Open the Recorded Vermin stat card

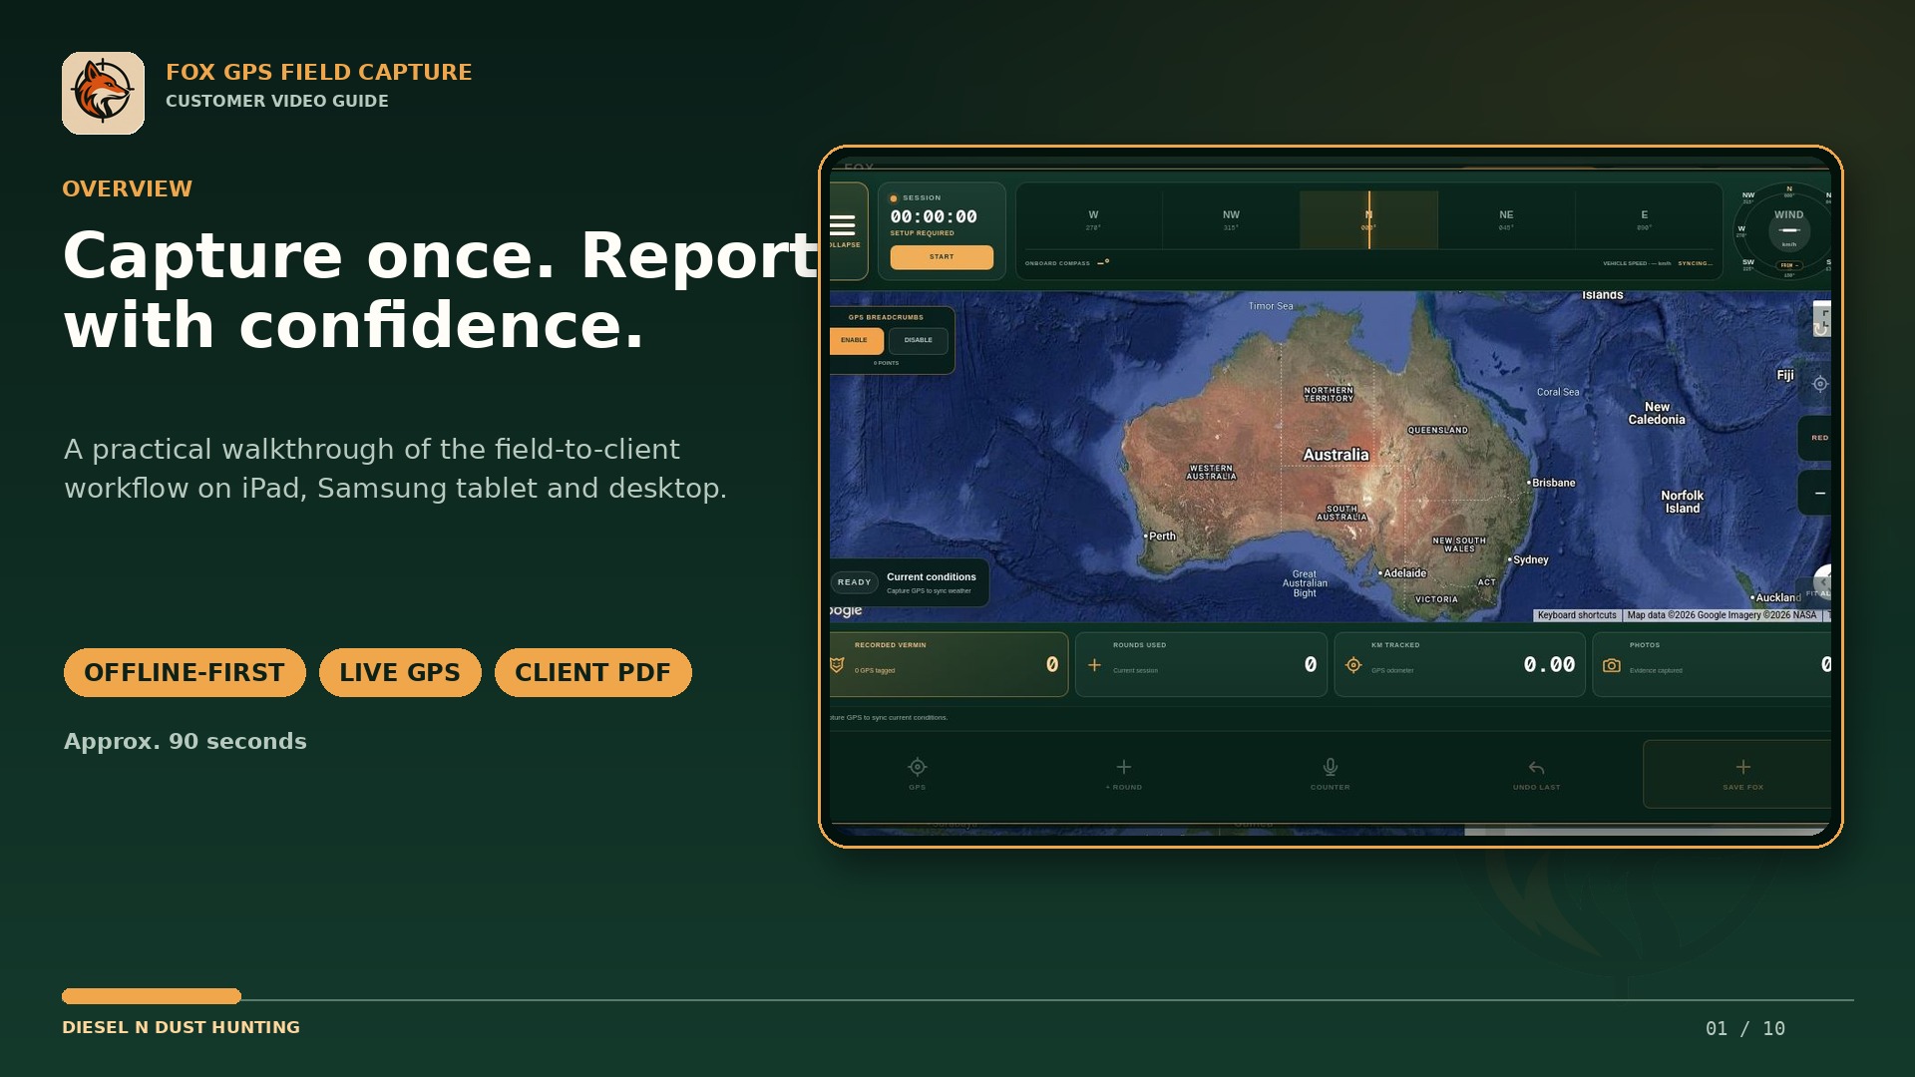click(949, 664)
